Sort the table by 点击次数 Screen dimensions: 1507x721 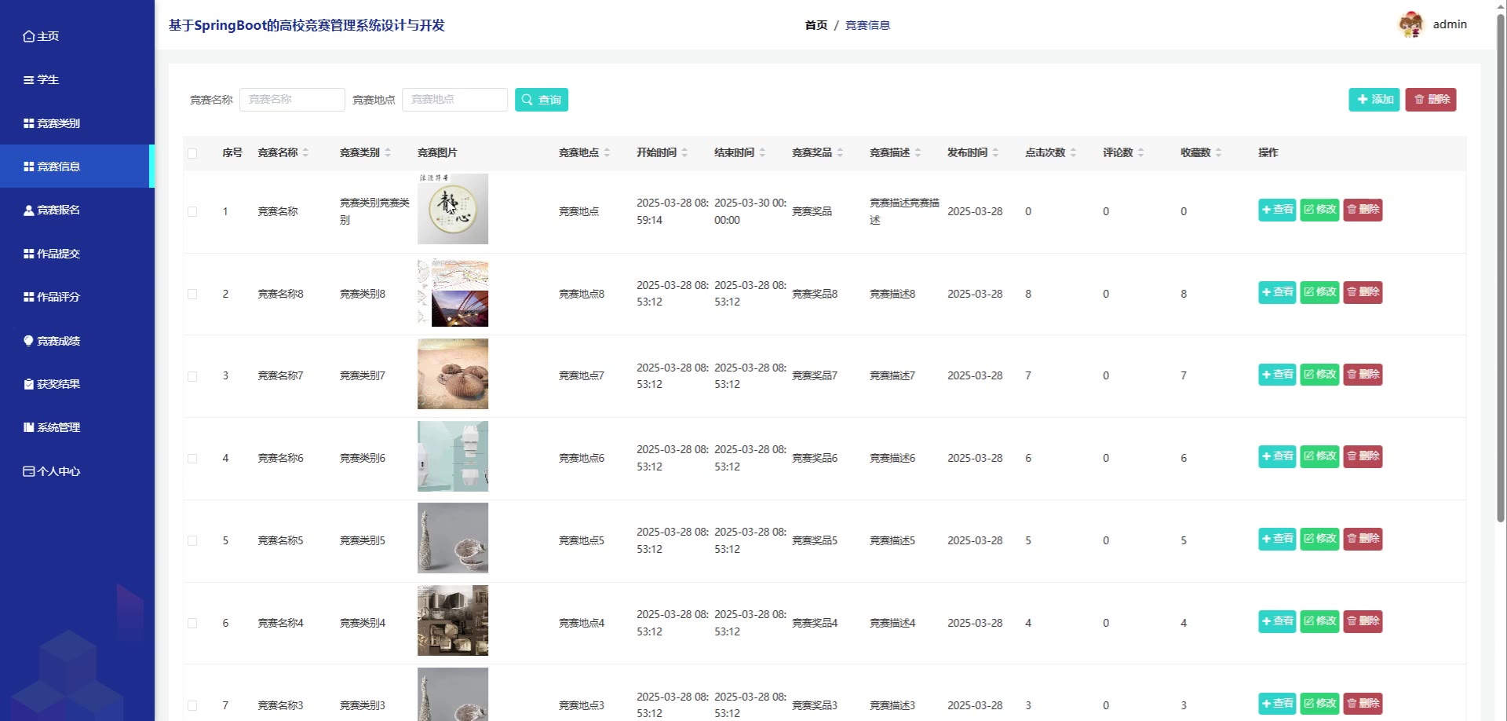coord(1073,152)
